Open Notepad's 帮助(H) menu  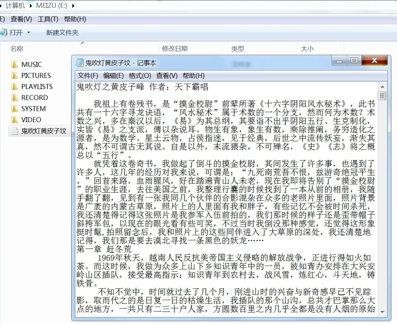click(x=193, y=76)
